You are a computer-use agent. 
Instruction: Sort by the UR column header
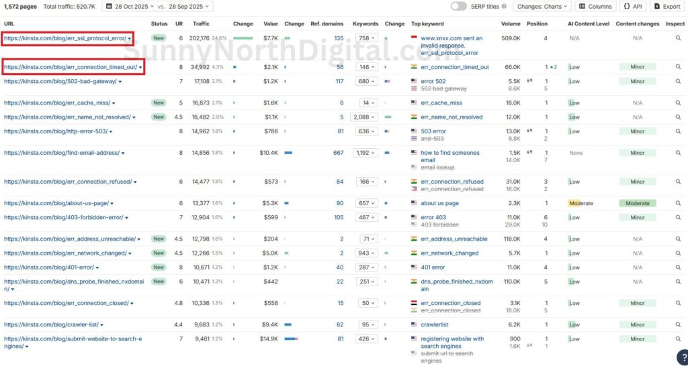click(179, 23)
